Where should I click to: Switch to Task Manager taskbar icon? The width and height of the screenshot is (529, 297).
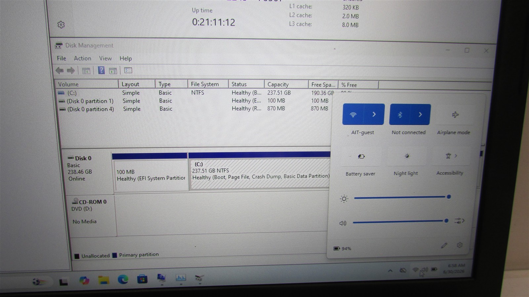(x=181, y=278)
